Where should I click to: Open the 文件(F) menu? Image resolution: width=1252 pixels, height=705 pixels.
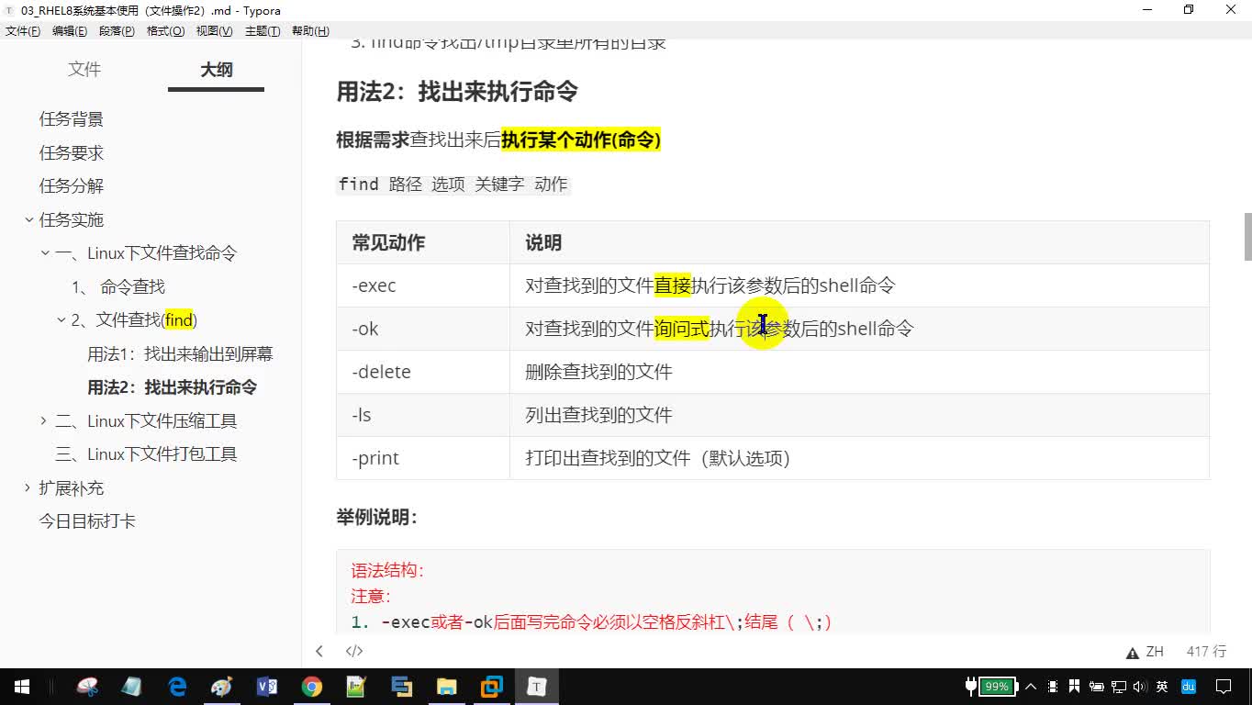click(x=23, y=31)
